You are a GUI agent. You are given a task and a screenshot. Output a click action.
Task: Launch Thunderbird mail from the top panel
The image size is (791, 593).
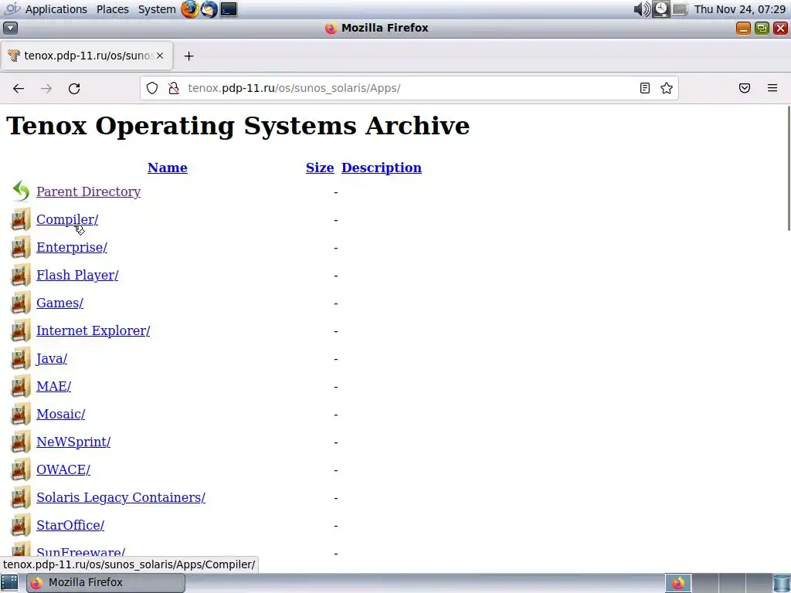click(x=209, y=9)
